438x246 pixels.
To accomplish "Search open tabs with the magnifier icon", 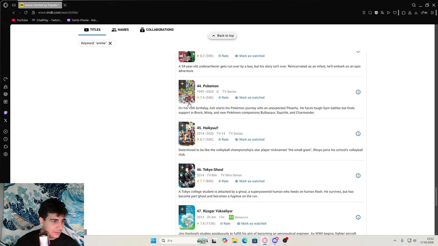I will point(414,5).
